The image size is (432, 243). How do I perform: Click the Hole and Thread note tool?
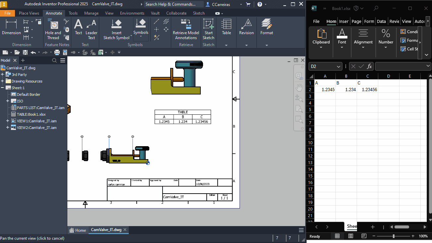(53, 29)
